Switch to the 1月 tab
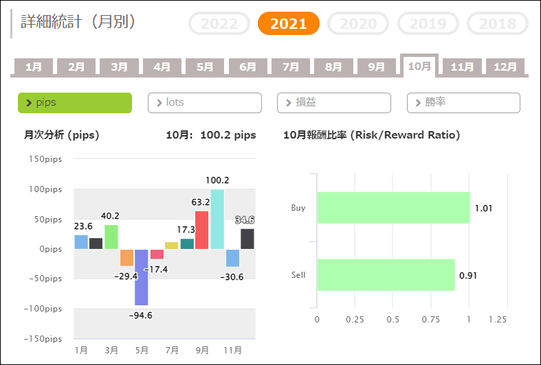 [x=34, y=67]
